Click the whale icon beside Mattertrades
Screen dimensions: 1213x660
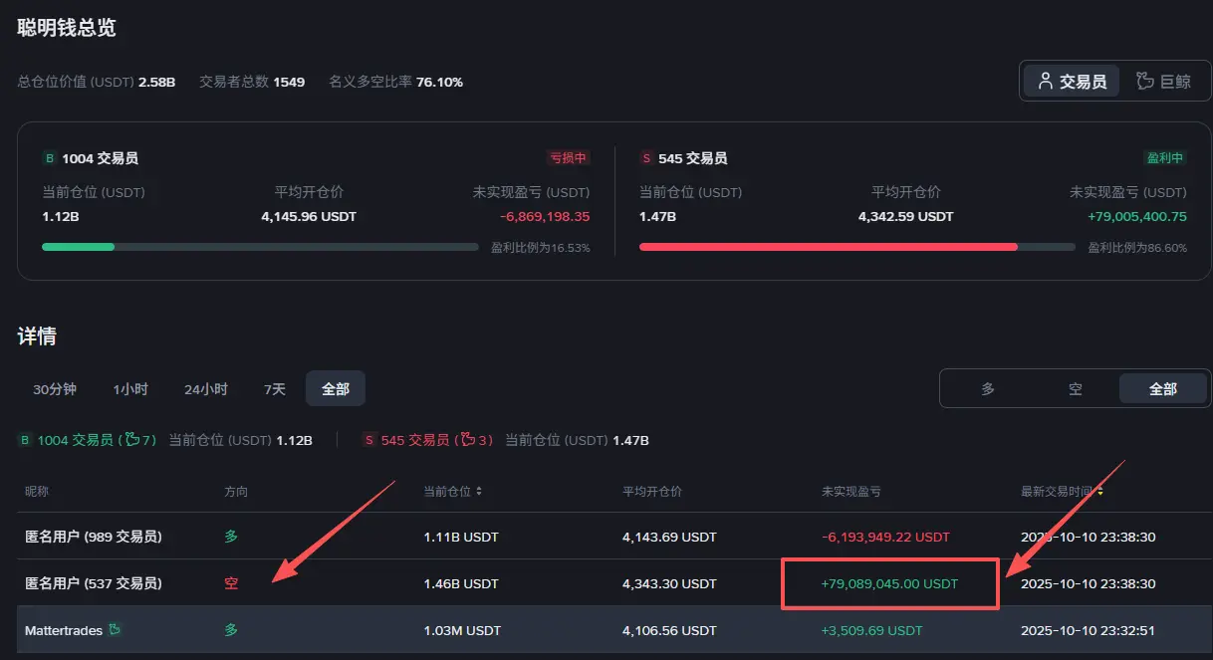115,630
